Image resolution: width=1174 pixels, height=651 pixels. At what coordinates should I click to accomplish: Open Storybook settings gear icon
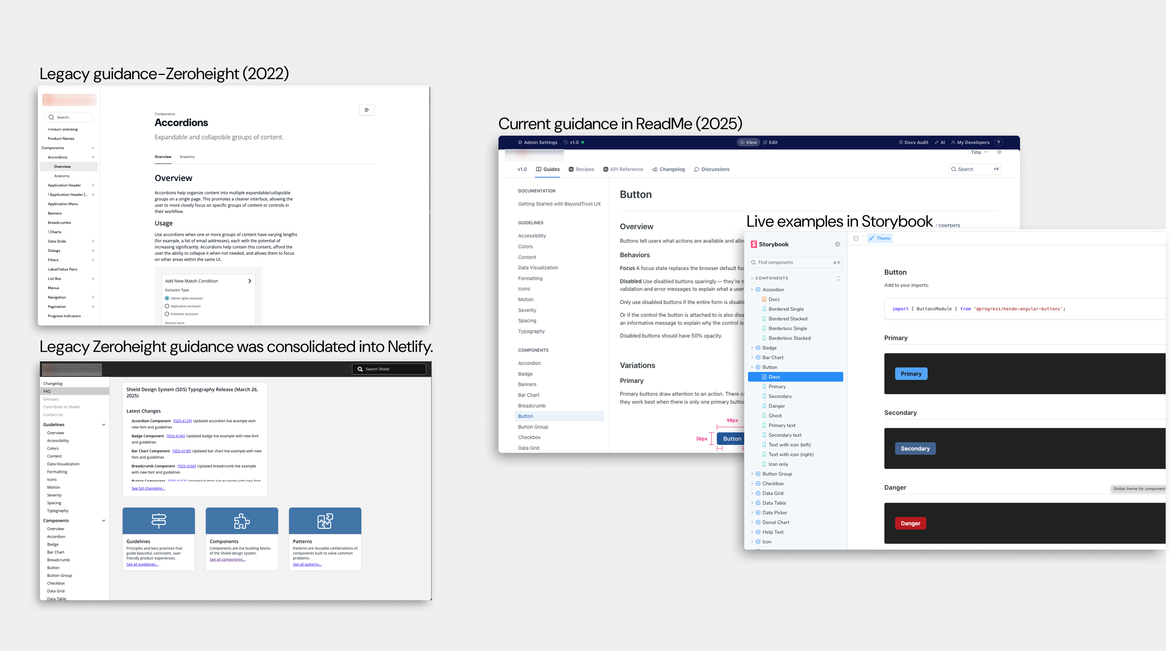pyautogui.click(x=837, y=244)
